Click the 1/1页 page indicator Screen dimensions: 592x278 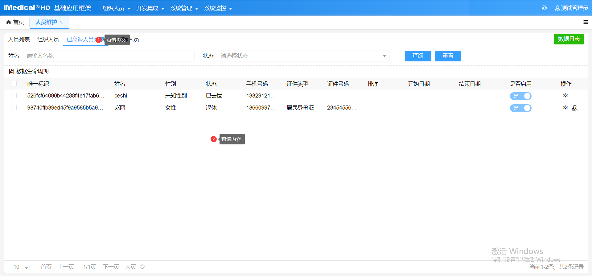(x=89, y=267)
